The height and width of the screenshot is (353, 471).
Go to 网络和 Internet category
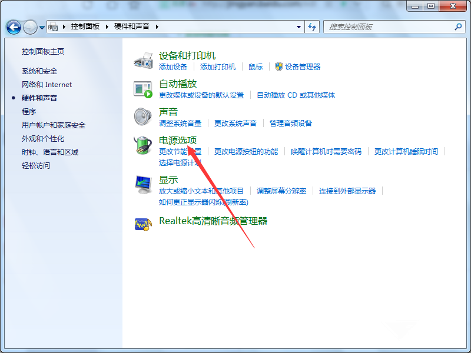[x=47, y=85]
